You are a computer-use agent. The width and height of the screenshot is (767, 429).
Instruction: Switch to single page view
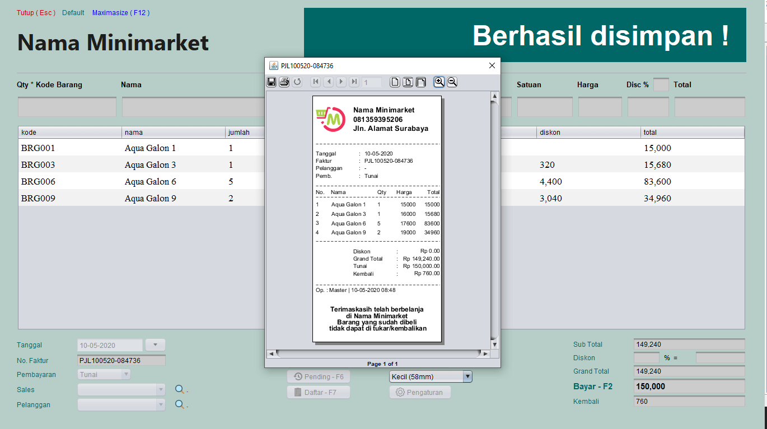(x=395, y=82)
